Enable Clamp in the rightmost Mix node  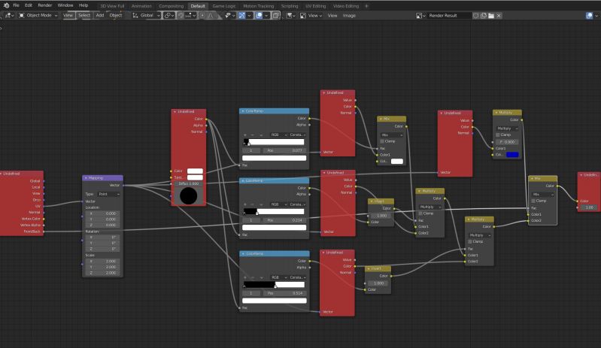pyautogui.click(x=533, y=201)
